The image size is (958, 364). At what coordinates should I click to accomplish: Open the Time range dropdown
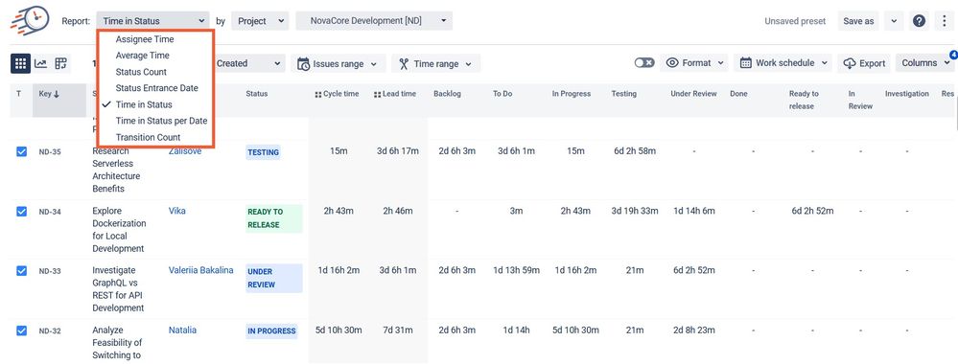435,63
